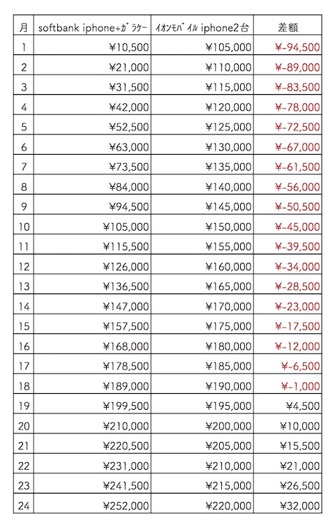
Task: Select the ¥126,000 cell in month 12
Action: pos(93,264)
